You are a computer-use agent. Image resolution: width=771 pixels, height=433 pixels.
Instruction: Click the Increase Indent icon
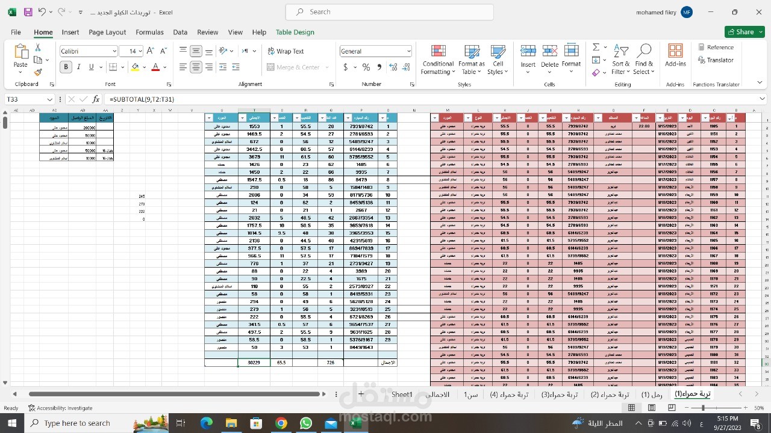[x=236, y=67]
